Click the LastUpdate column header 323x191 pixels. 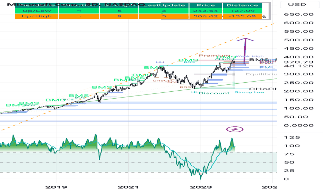click(x=164, y=5)
